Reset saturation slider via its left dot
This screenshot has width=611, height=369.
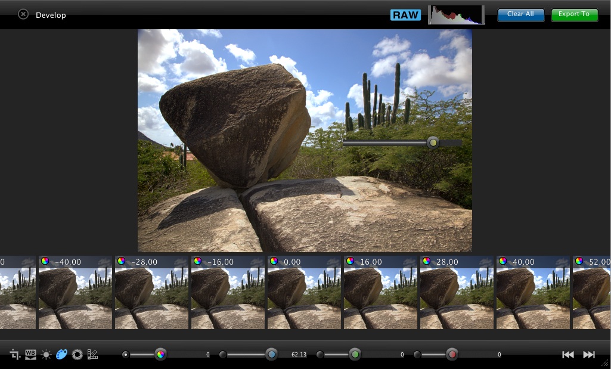coord(125,355)
